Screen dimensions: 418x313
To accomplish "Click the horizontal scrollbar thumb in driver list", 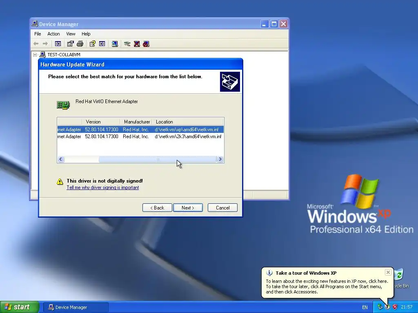I will pyautogui.click(x=158, y=159).
